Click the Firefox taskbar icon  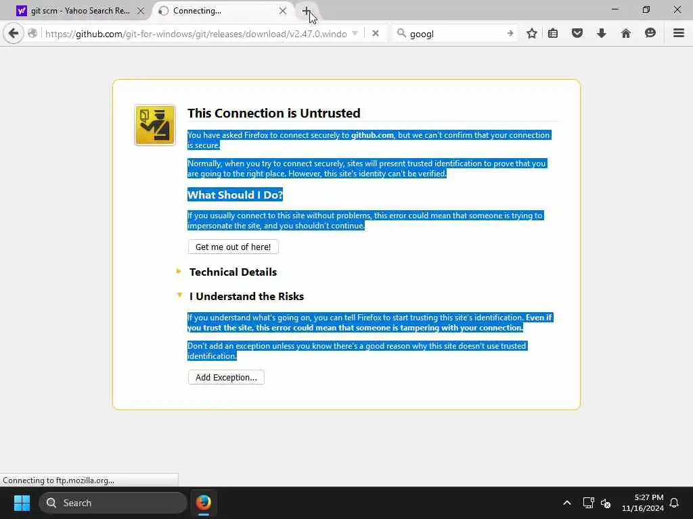tap(203, 503)
